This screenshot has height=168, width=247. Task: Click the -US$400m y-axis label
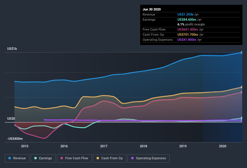[15, 139]
